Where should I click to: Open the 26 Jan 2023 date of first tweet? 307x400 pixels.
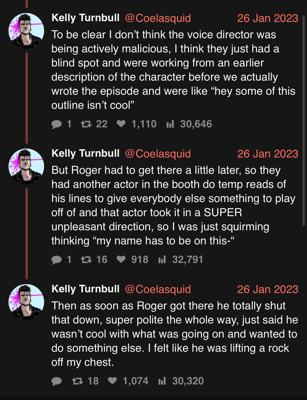[x=267, y=18]
